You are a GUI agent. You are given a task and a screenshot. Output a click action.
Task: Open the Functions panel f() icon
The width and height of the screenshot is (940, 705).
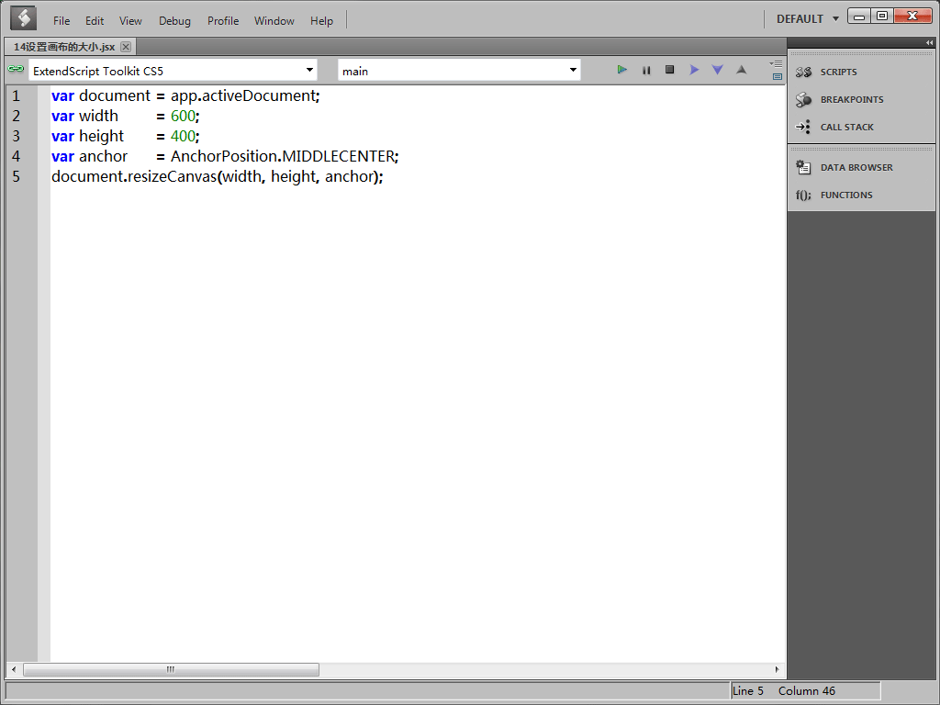coord(803,195)
